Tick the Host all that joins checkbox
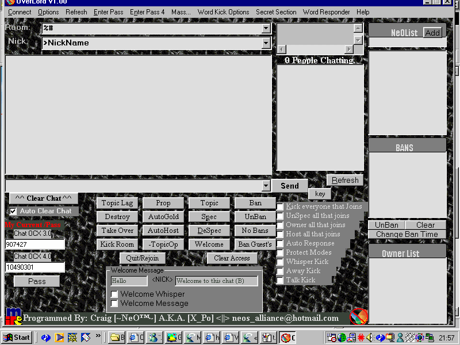 coord(280,235)
